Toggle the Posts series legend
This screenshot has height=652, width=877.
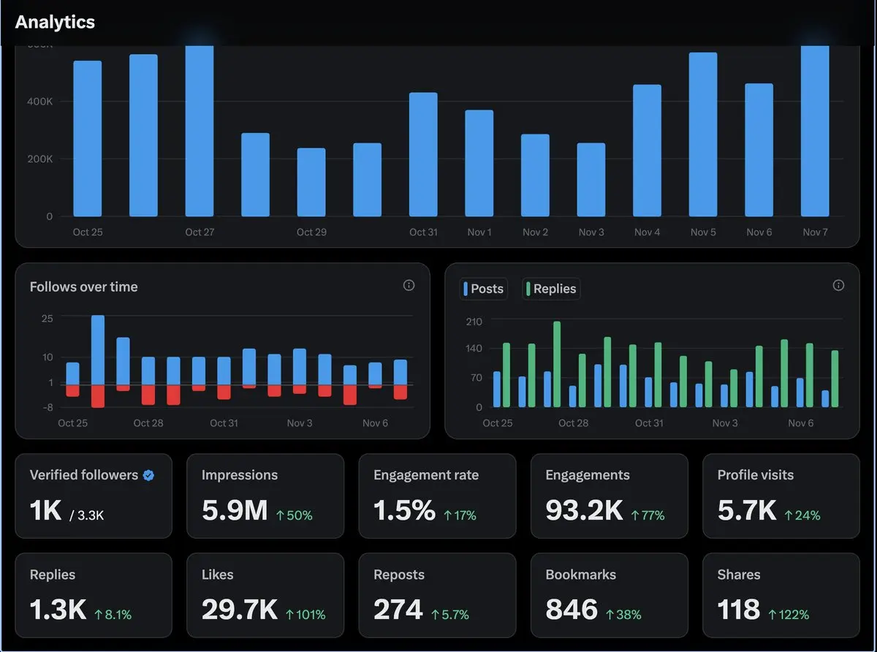[x=483, y=289]
